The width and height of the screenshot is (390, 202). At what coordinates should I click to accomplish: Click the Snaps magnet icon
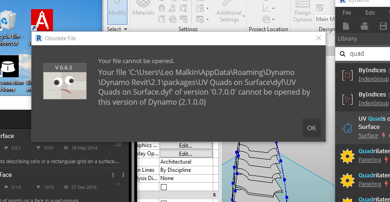point(162,8)
